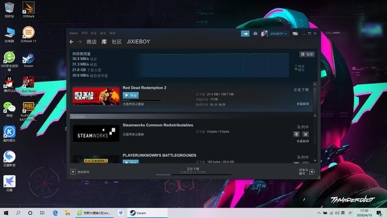Open the PUBG desktop shortcut
The image size is (387, 218).
point(28,111)
